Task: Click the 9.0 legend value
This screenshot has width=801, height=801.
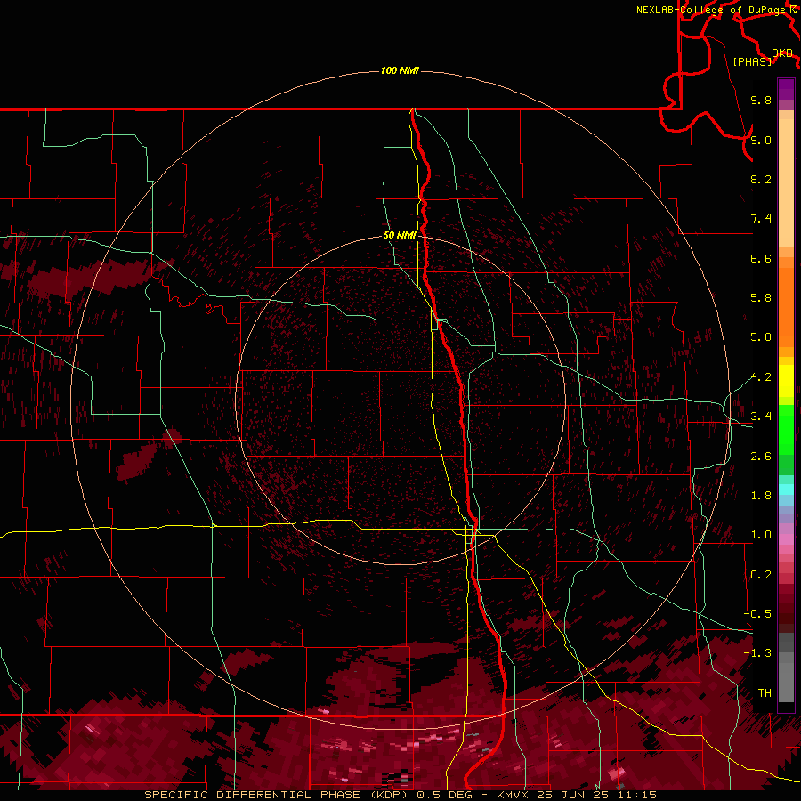Action: tap(761, 140)
